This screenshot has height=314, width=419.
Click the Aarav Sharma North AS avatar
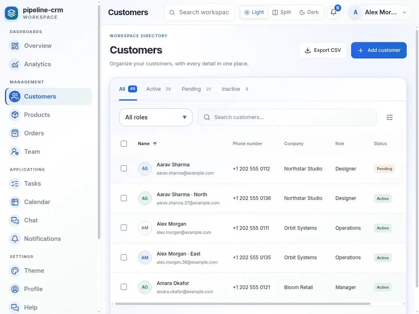(145, 198)
